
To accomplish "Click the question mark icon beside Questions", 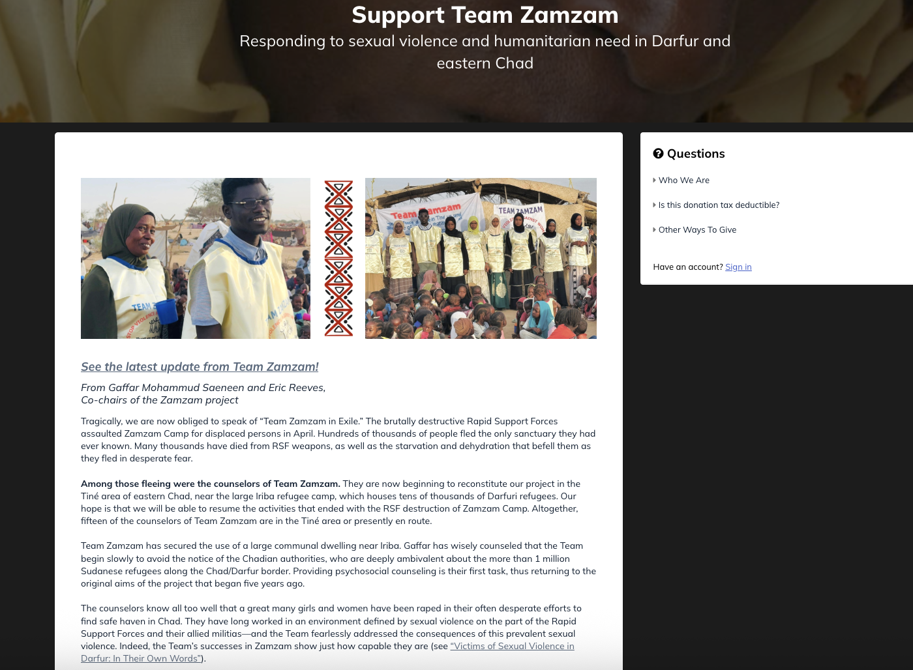I will pos(658,154).
